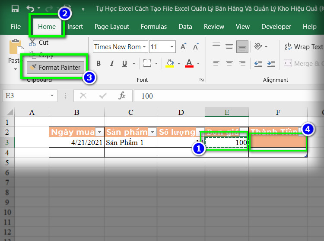Click cell containing 4/21/2021
Viewport: 324px width, 241px height.
coord(76,142)
